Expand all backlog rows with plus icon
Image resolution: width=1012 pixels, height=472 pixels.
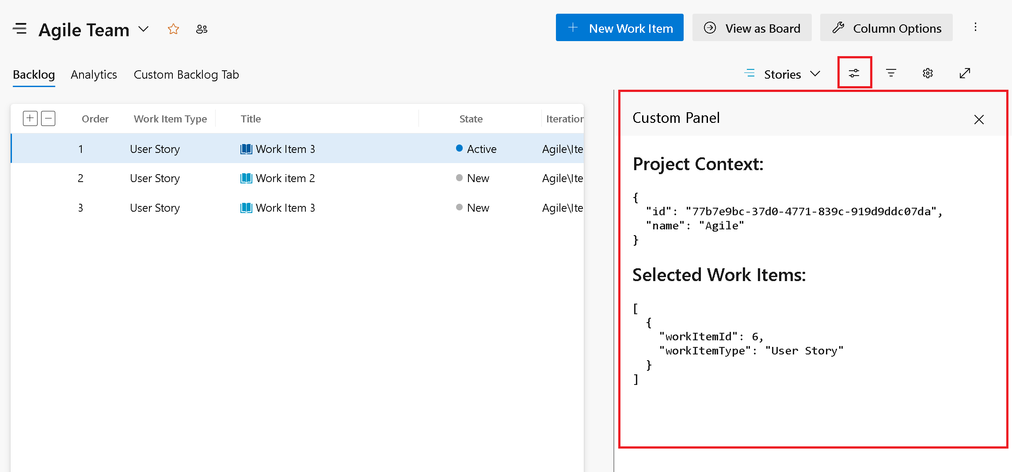pyautogui.click(x=30, y=118)
